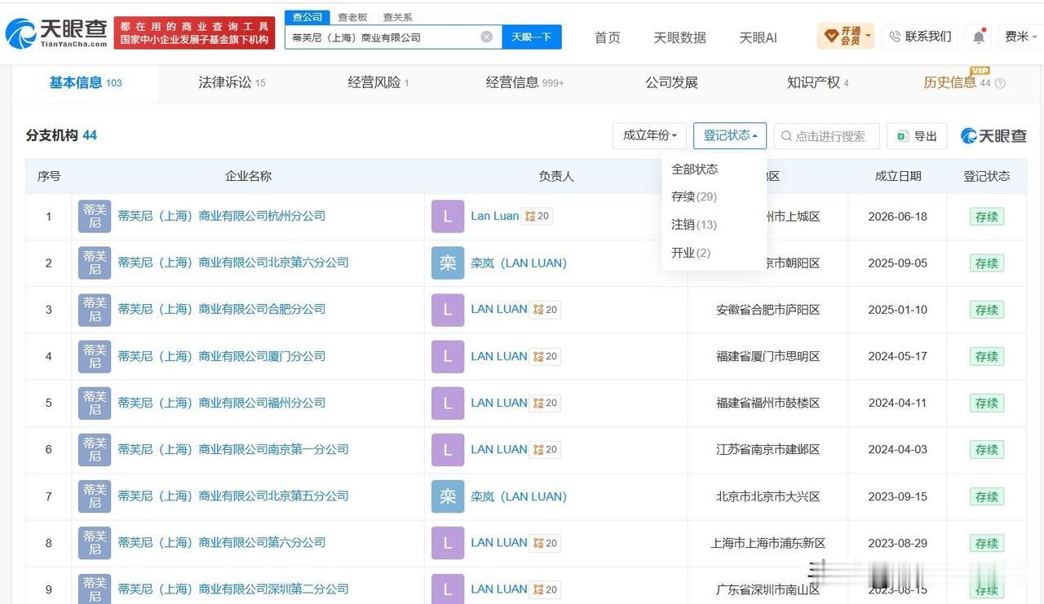Screen dimensions: 1044x604
Task: Click the 栾 avatar in 北京第五分公司 row
Action: [x=448, y=496]
